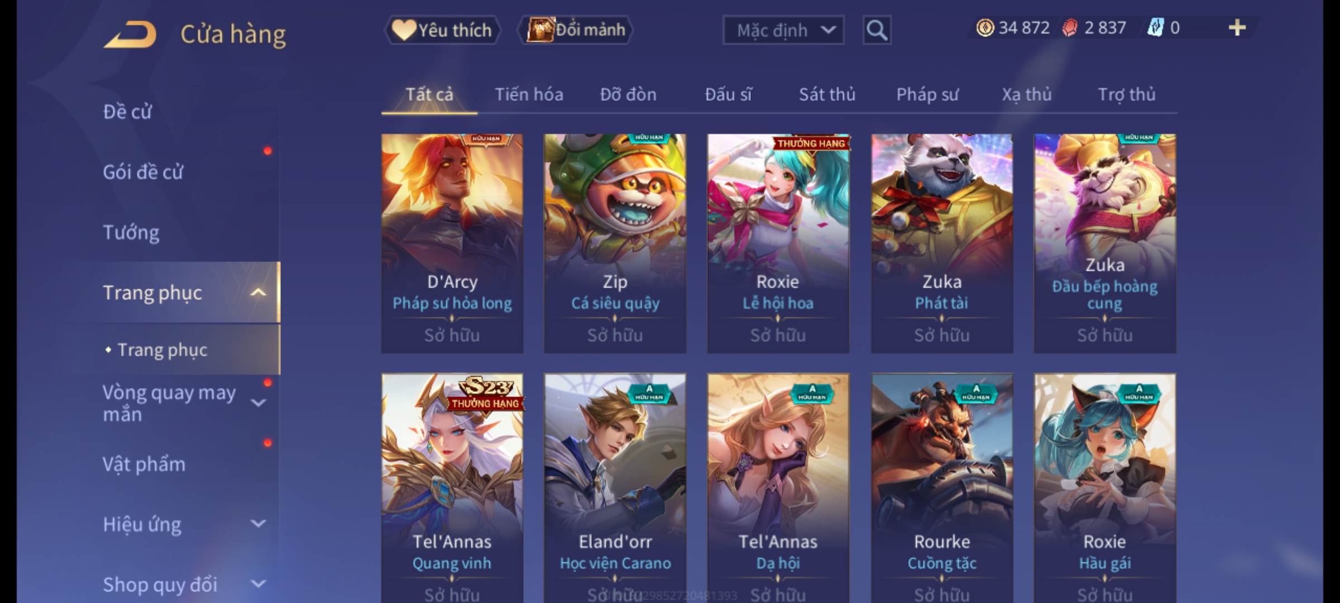
Task: Open Tướng in the sidebar
Action: click(131, 232)
